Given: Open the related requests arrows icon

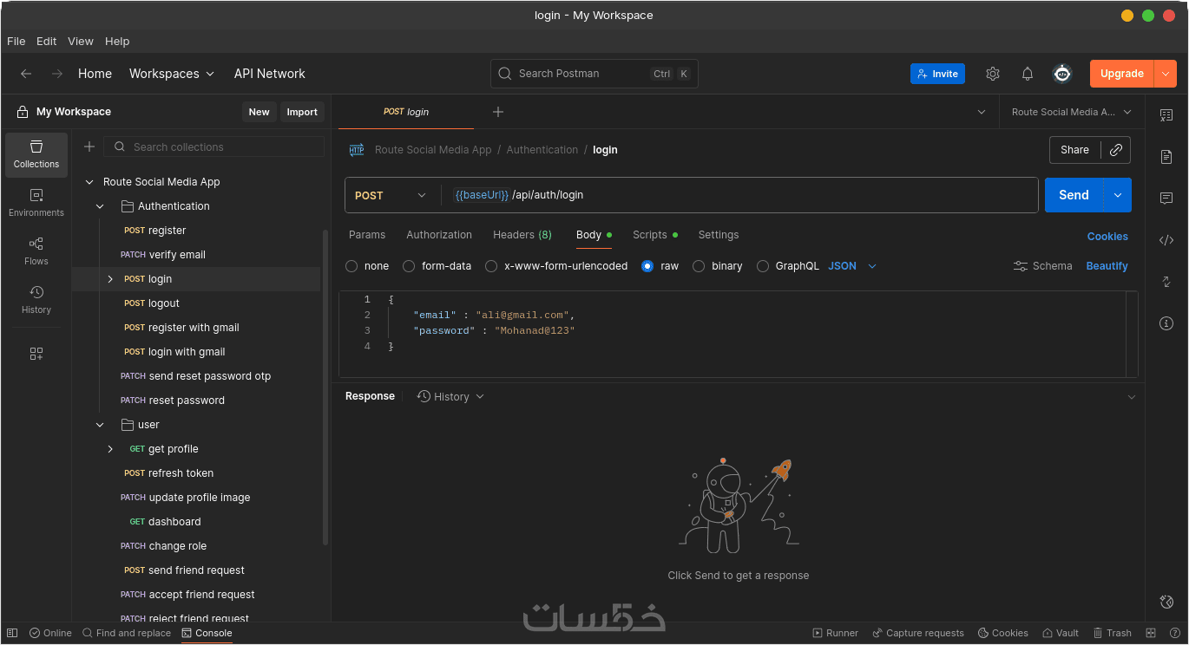Looking at the screenshot, I should pos(1166,282).
